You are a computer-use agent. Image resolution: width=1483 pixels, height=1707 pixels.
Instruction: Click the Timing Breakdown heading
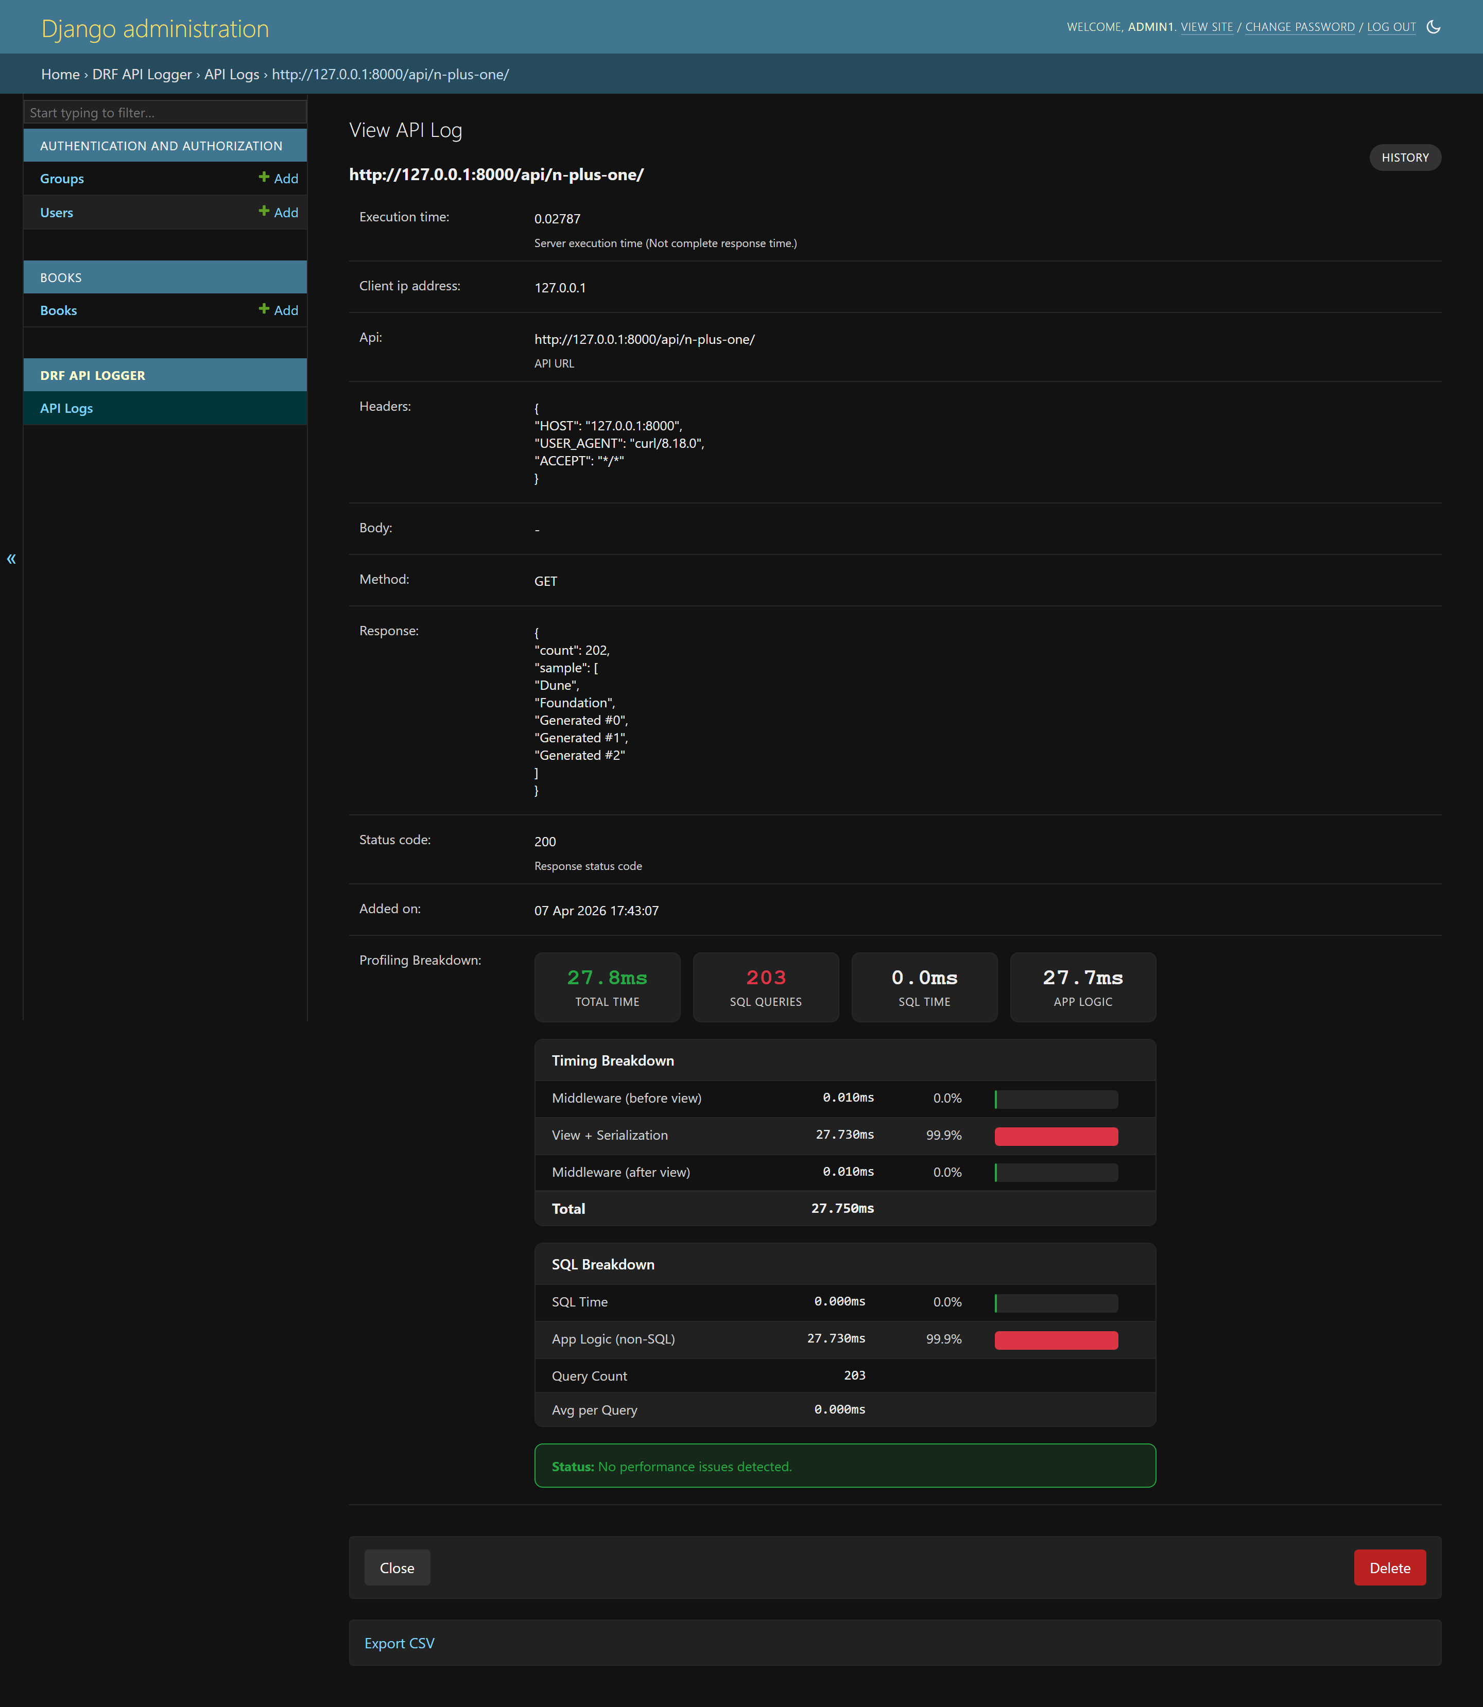point(612,1061)
